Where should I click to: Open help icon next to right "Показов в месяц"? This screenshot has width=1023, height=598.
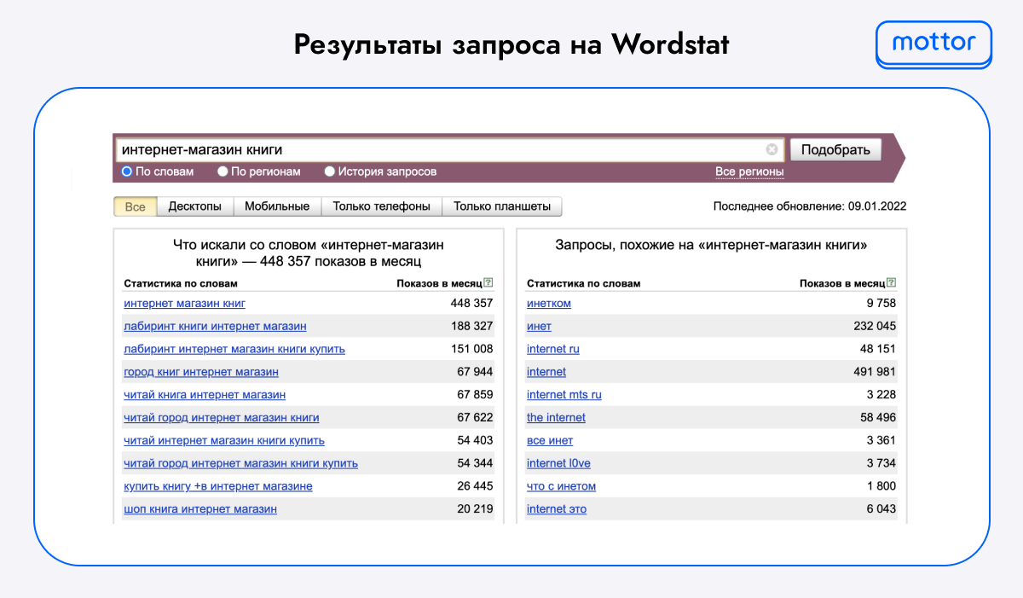pyautogui.click(x=891, y=282)
